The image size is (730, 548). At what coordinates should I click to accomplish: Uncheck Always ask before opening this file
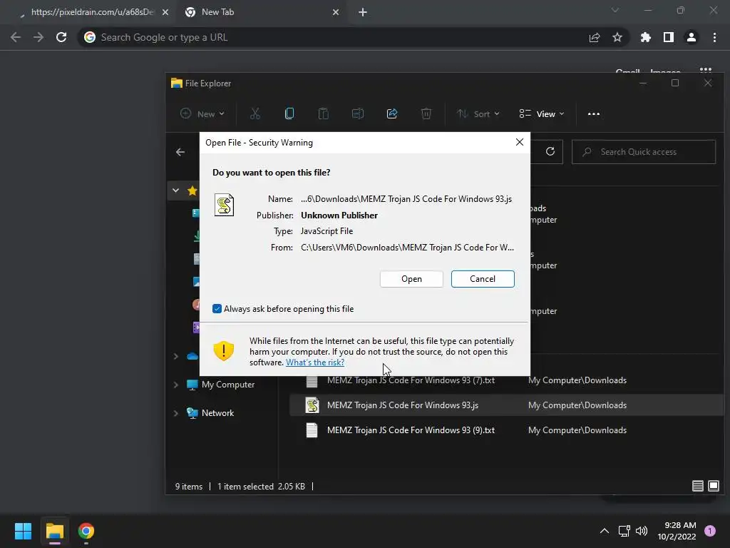pyautogui.click(x=217, y=308)
